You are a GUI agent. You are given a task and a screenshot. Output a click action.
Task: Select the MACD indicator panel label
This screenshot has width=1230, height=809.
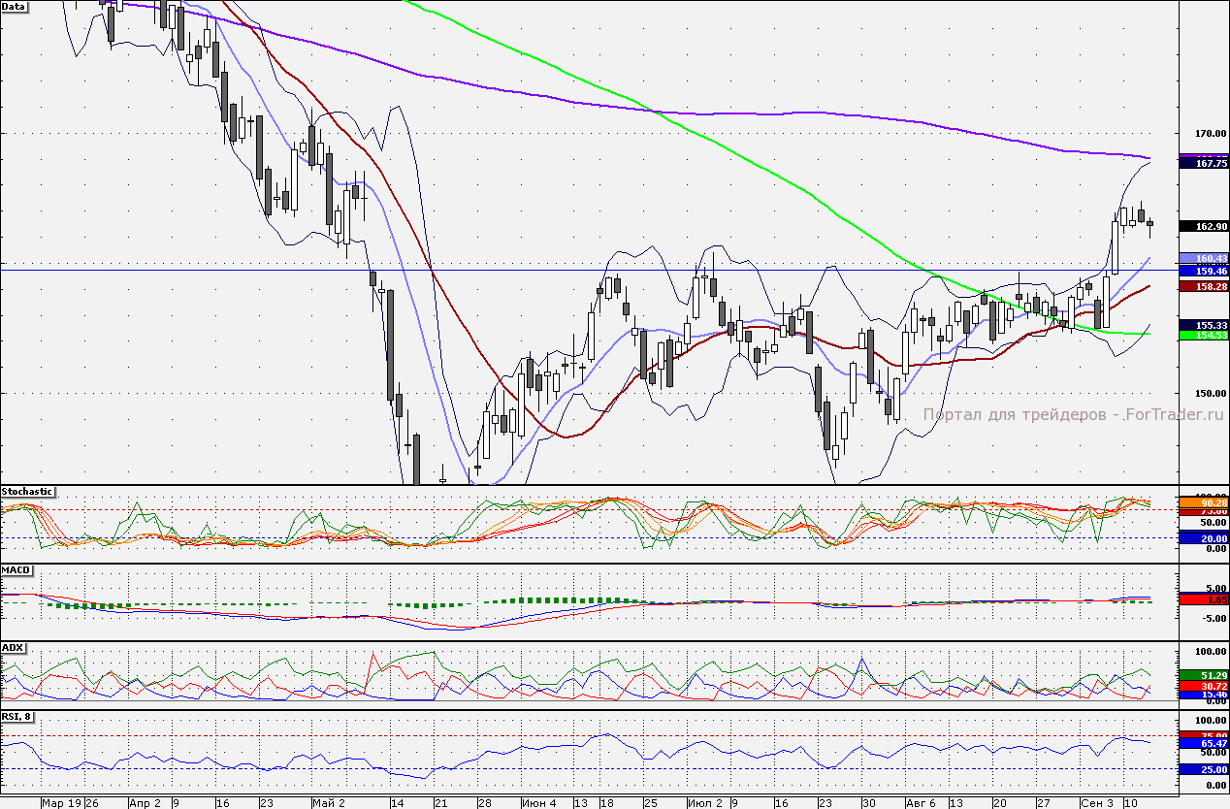coord(16,569)
